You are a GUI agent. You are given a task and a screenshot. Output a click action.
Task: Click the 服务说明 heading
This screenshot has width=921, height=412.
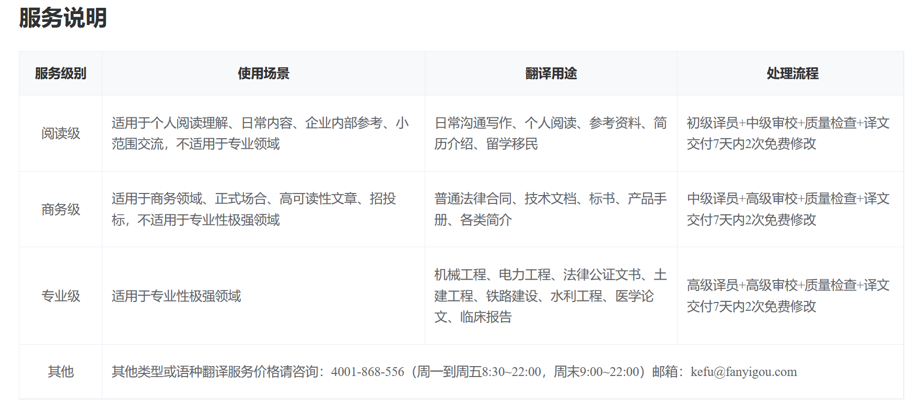[x=63, y=18]
